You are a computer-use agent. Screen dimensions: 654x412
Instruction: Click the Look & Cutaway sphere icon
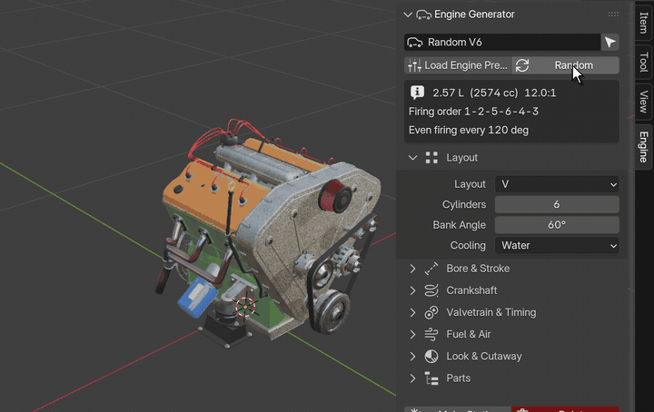click(x=431, y=357)
